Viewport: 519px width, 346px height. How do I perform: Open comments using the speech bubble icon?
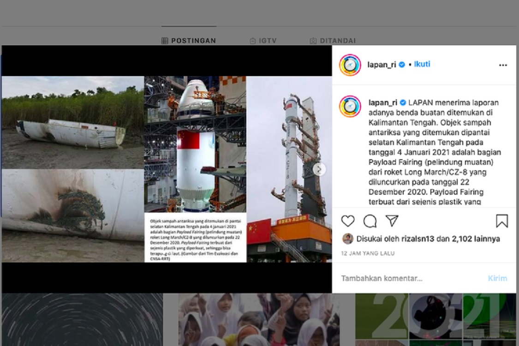pyautogui.click(x=370, y=221)
